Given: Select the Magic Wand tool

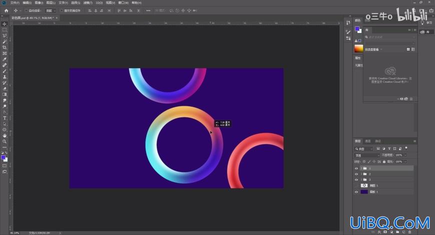Looking at the screenshot, I should (x=4, y=41).
